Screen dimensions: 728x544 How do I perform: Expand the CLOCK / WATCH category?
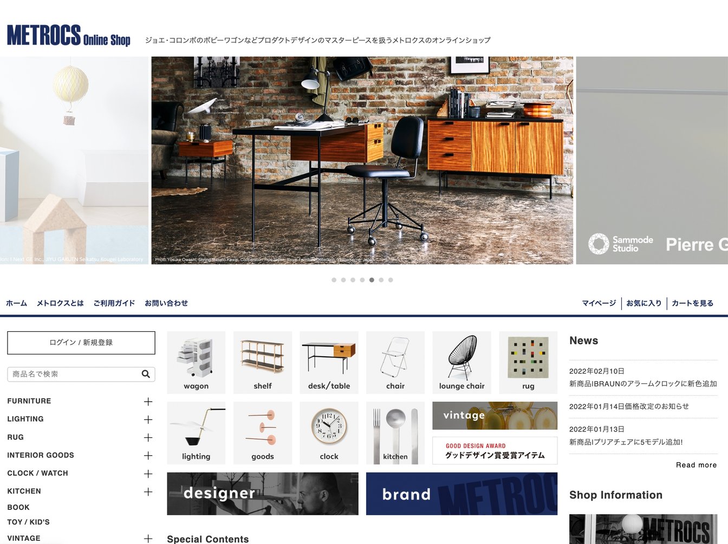(148, 474)
